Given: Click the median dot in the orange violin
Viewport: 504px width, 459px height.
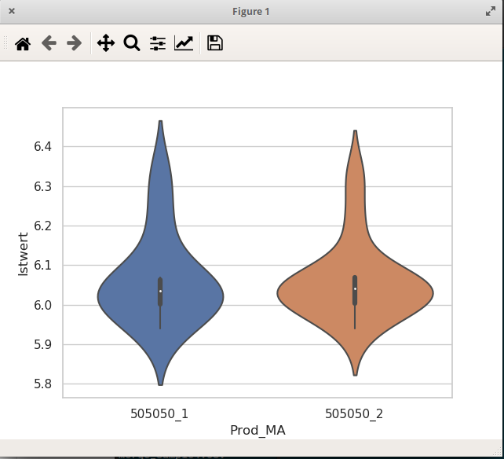Looking at the screenshot, I should (355, 288).
